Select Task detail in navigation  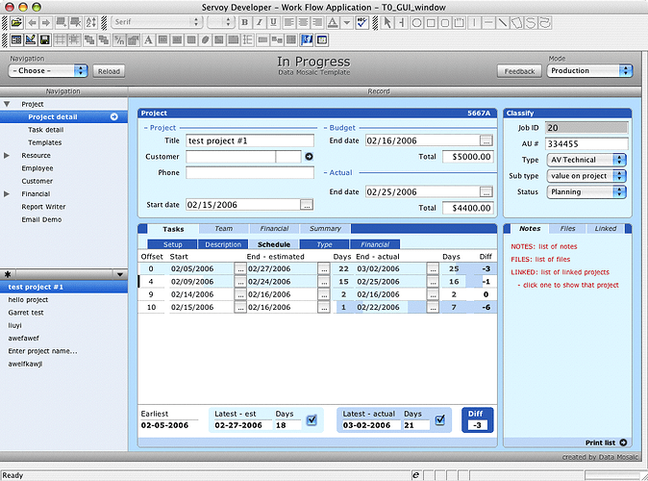(x=46, y=130)
